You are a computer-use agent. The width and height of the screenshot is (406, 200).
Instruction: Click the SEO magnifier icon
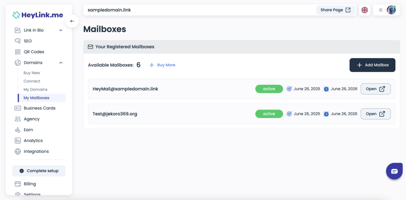[17, 41]
